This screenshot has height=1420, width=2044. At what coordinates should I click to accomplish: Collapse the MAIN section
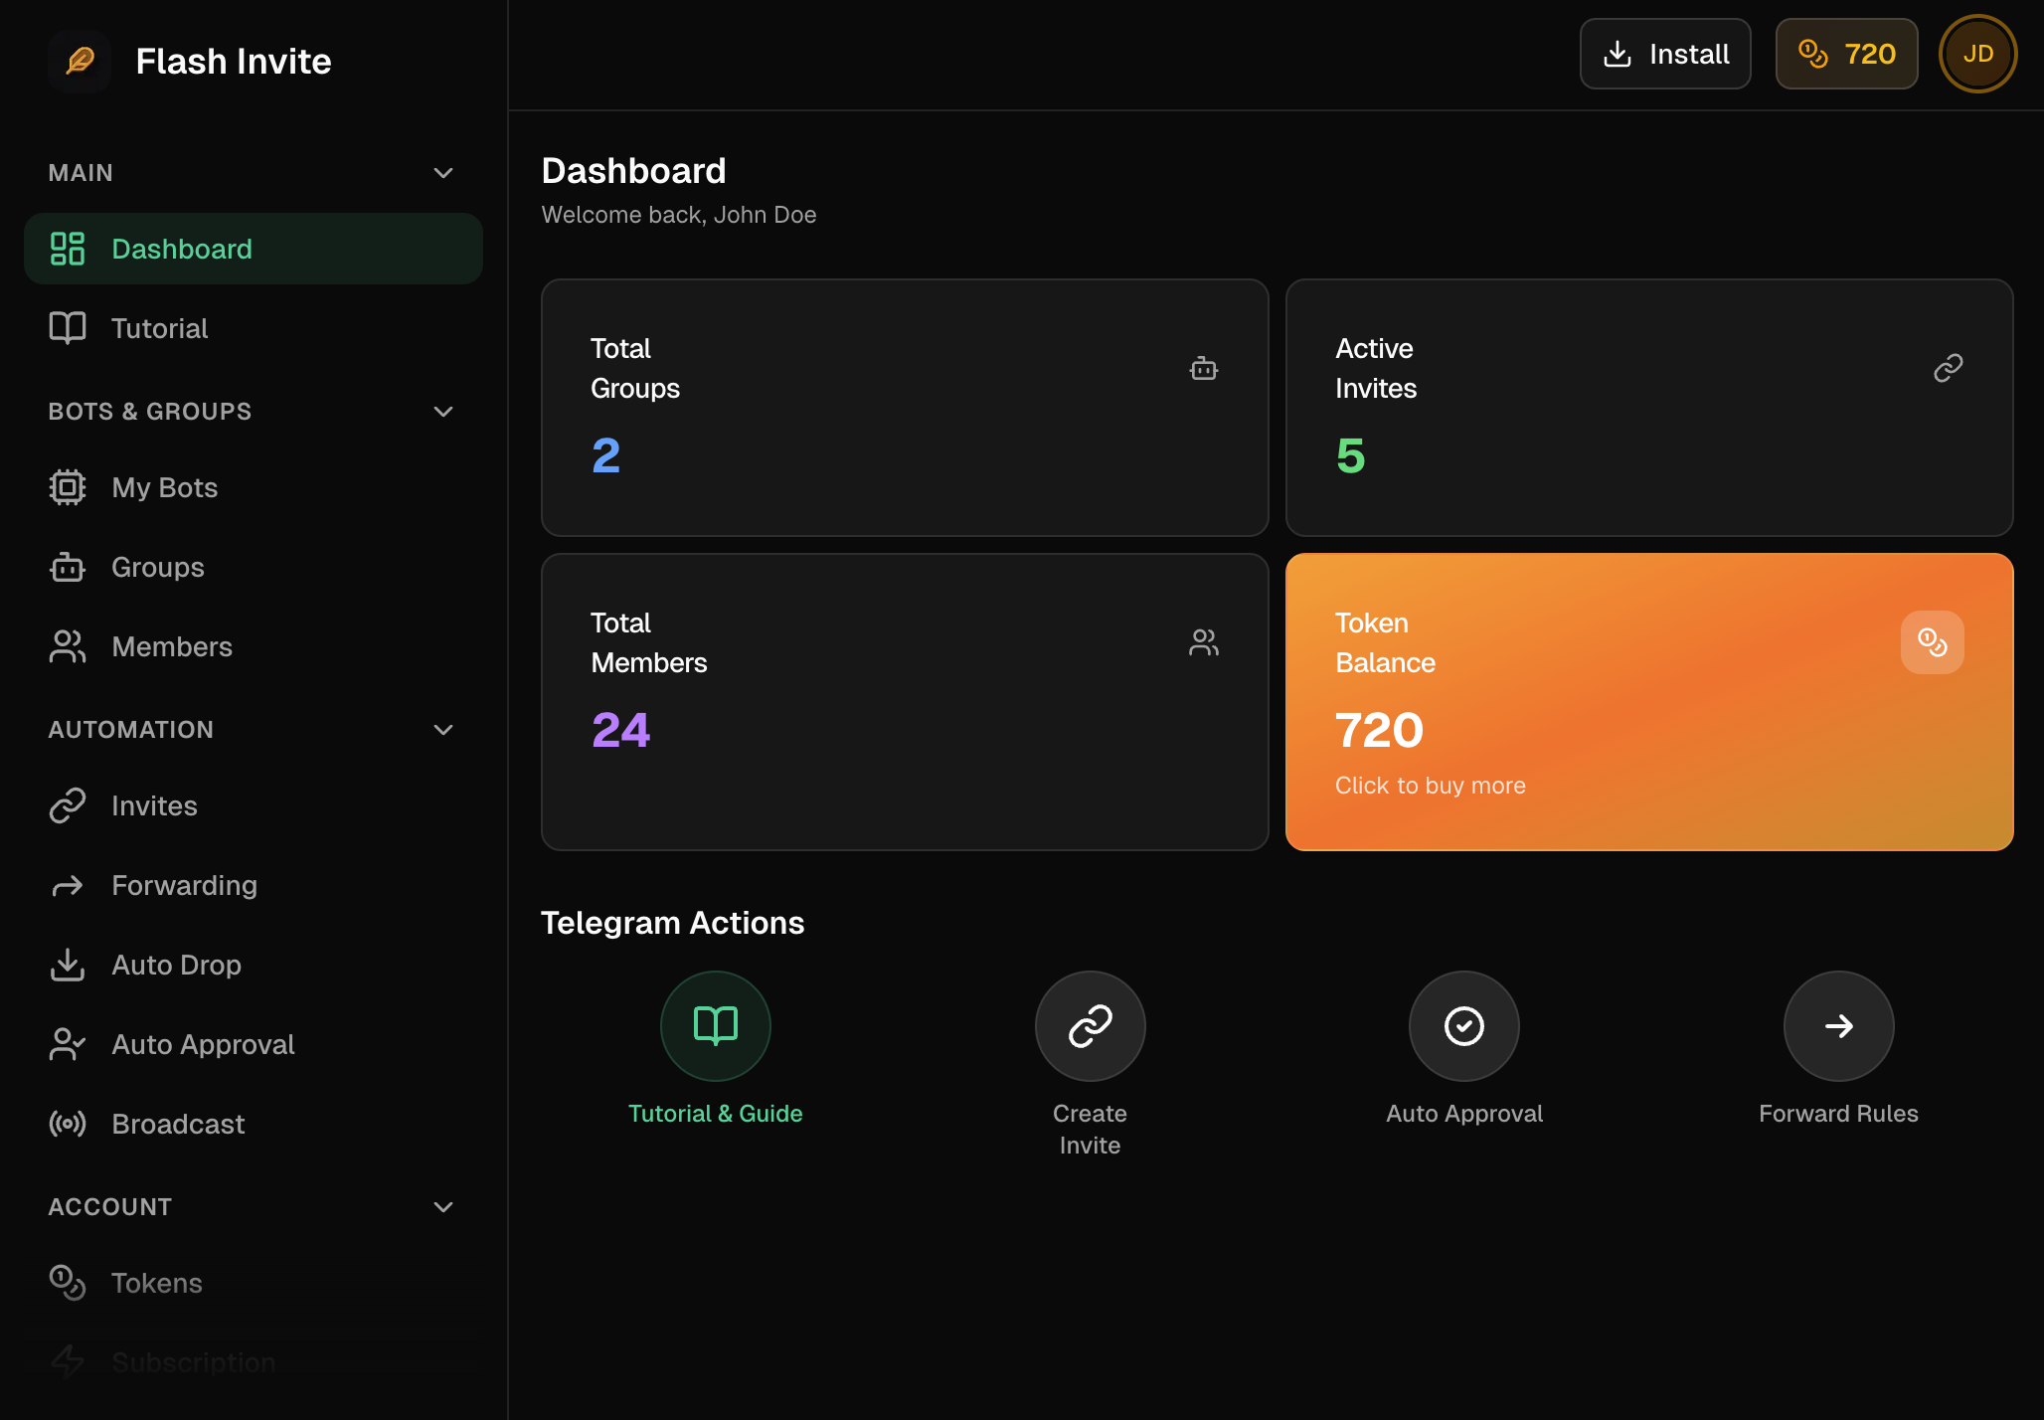point(443,172)
